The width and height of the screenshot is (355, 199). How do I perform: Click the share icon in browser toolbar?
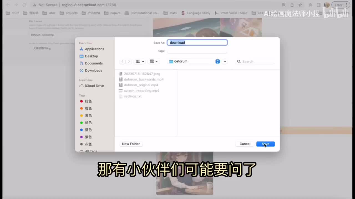pos(292,5)
